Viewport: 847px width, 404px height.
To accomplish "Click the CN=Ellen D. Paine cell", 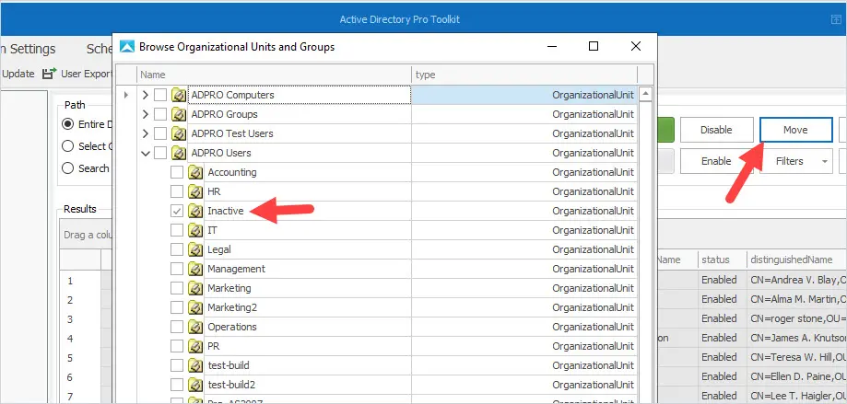I will [796, 376].
